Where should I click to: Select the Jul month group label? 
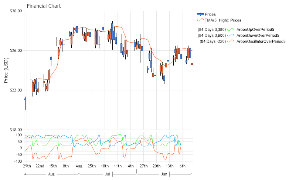coord(108,173)
